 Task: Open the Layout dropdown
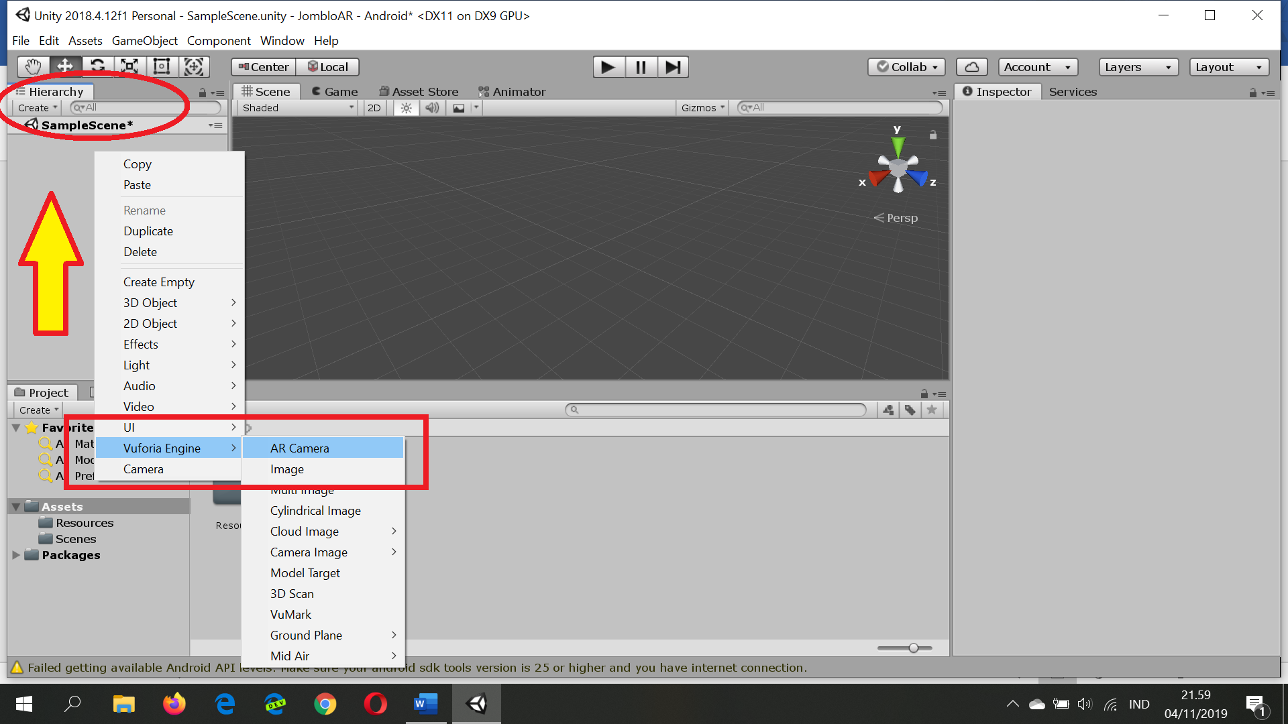point(1230,67)
